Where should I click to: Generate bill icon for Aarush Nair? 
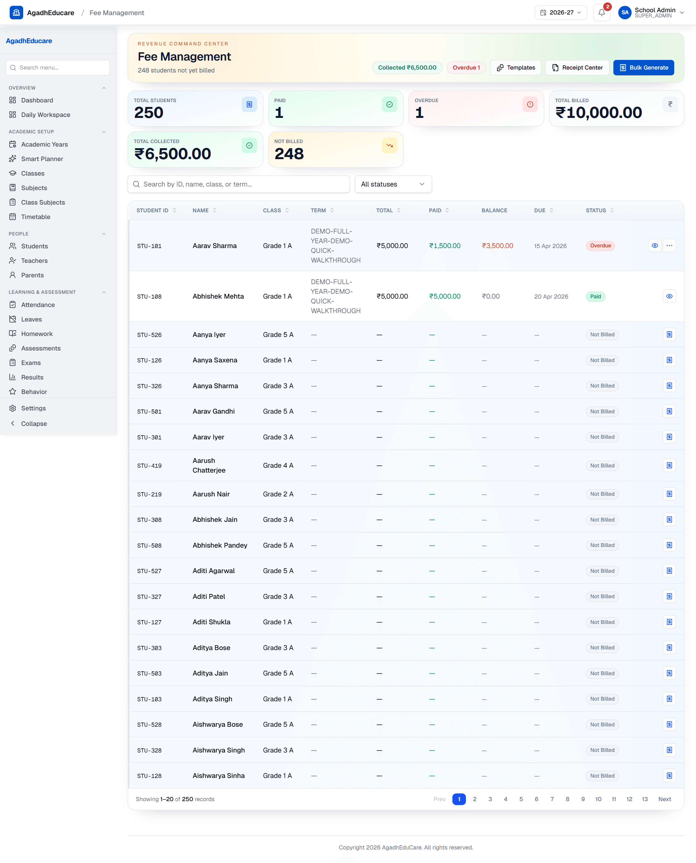669,494
